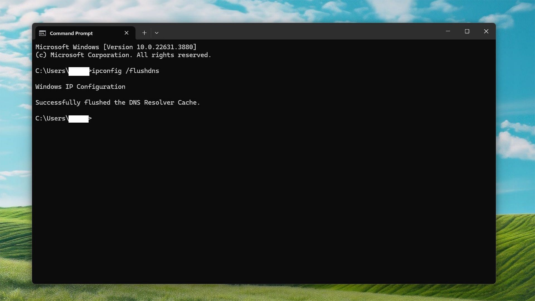This screenshot has width=535, height=301.
Task: Click the plus button to open new tab
Action: click(144, 33)
